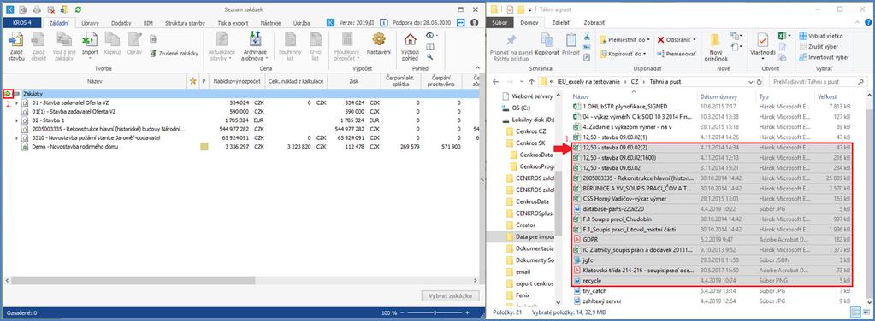Expand tree row 02 - Stavba 1

(x=16, y=120)
